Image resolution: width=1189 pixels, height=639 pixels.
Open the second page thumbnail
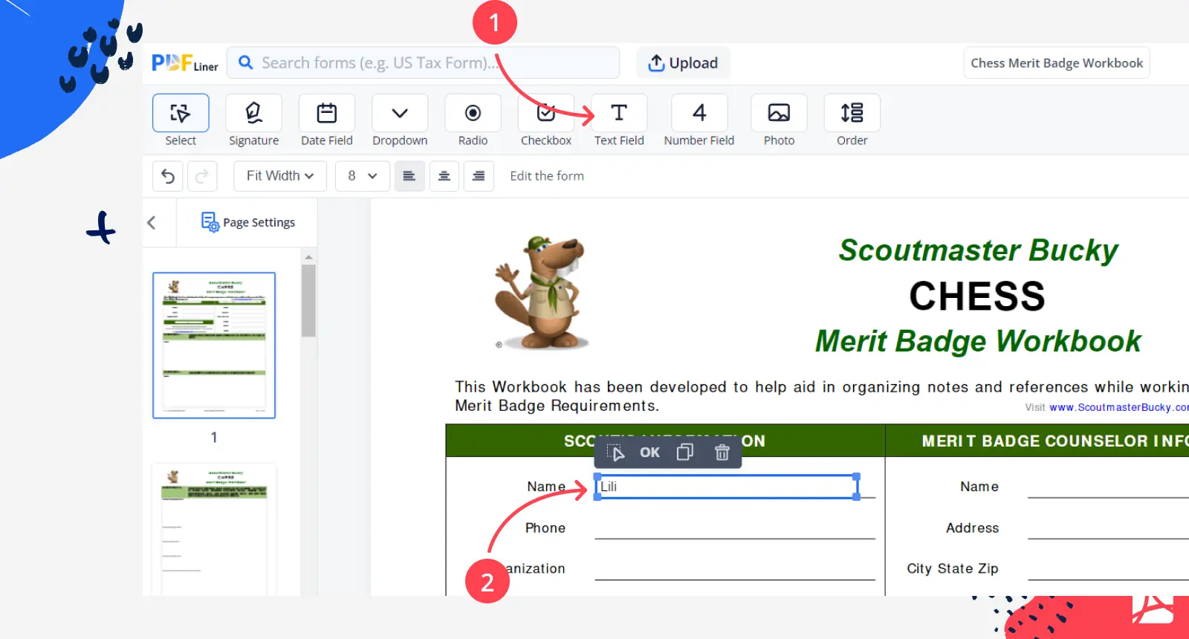coord(214,530)
